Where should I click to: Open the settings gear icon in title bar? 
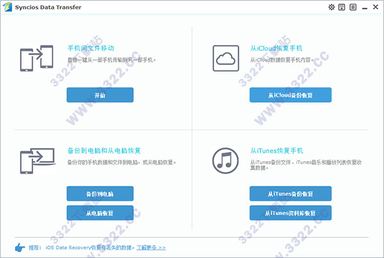point(332,7)
